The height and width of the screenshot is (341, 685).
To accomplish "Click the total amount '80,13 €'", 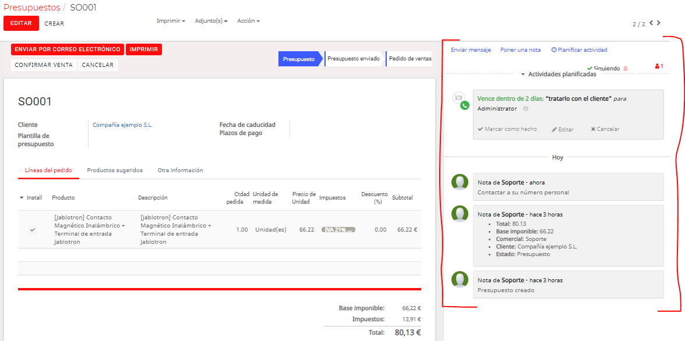I will click(x=408, y=332).
